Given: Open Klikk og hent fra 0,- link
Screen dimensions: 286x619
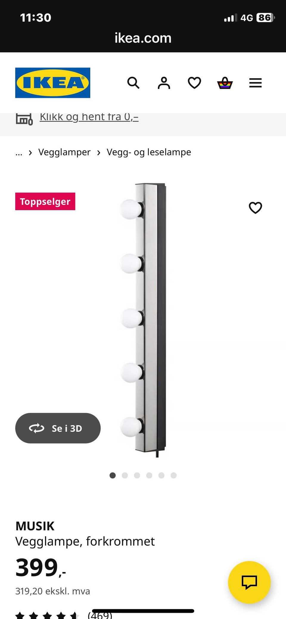Looking at the screenshot, I should (89, 117).
